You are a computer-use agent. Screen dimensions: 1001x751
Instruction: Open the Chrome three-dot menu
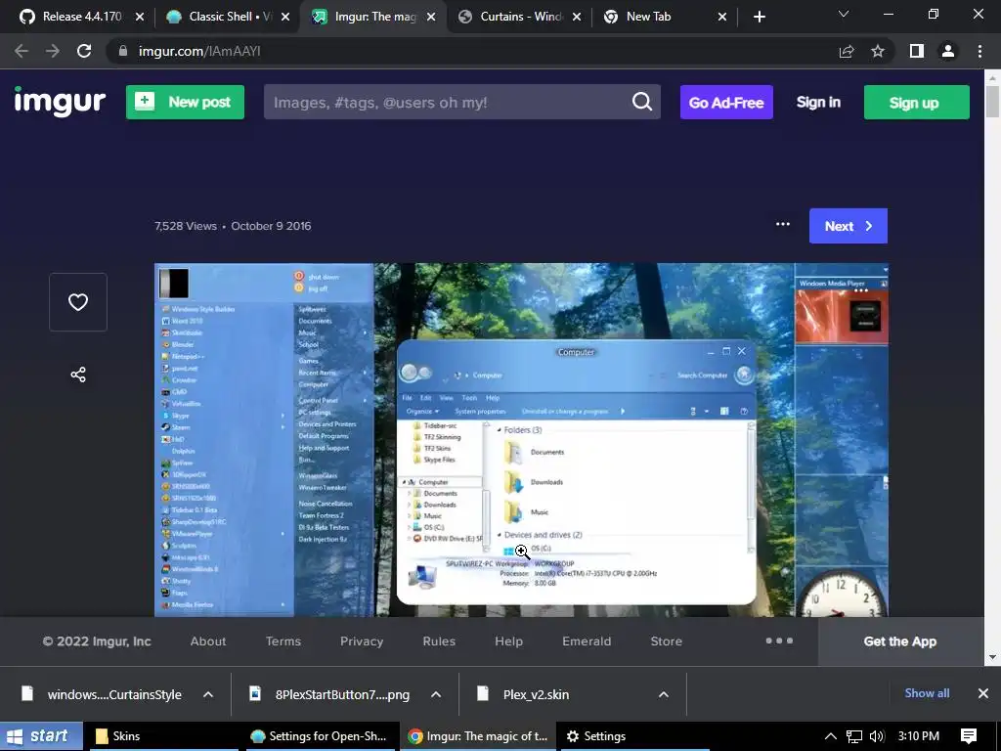(979, 51)
